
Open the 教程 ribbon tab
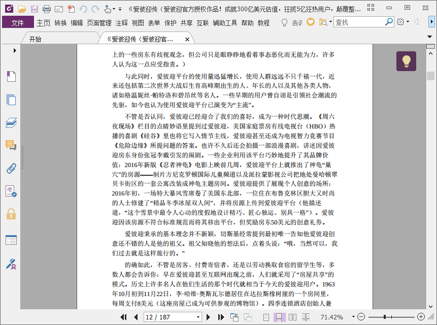(x=263, y=22)
